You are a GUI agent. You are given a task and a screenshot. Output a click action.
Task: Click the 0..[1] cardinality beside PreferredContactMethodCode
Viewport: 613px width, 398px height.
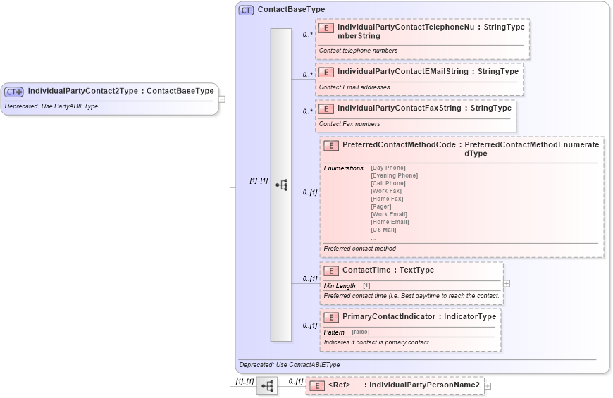(x=309, y=193)
